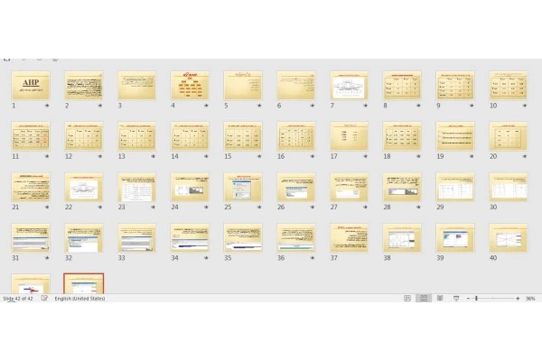Switch to Normal view using status bar icon
The width and height of the screenshot is (542, 361).
(407, 298)
